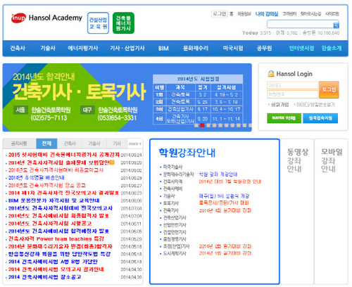Viewport: 352px width, 287px height.
Task: Click the padlock icon beside Hansol Login
Action: click(271, 74)
